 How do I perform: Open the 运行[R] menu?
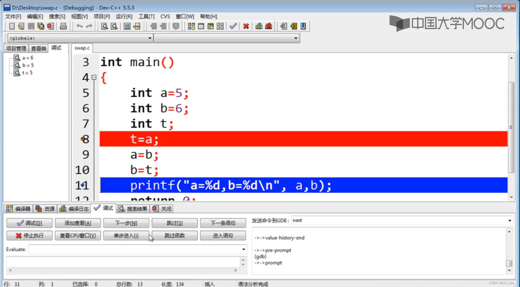124,16
